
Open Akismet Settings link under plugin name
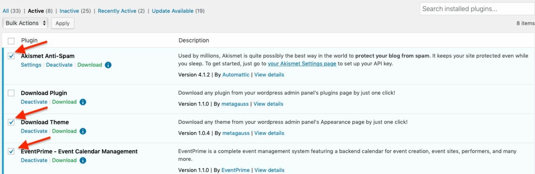coord(31,65)
